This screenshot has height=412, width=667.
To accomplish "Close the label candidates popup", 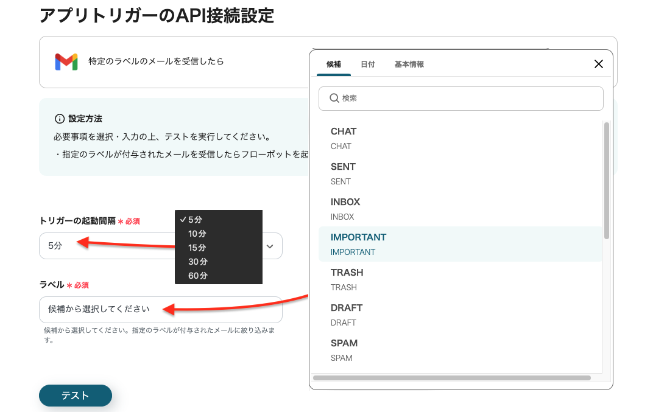I will (x=598, y=64).
